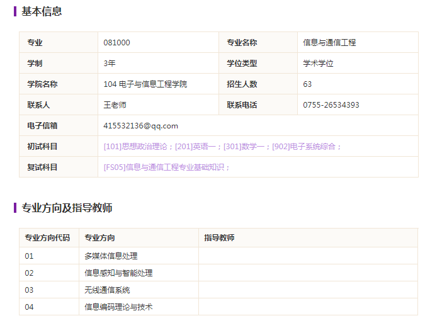Select direction code 03
This screenshot has width=425, height=328.
(x=29, y=290)
